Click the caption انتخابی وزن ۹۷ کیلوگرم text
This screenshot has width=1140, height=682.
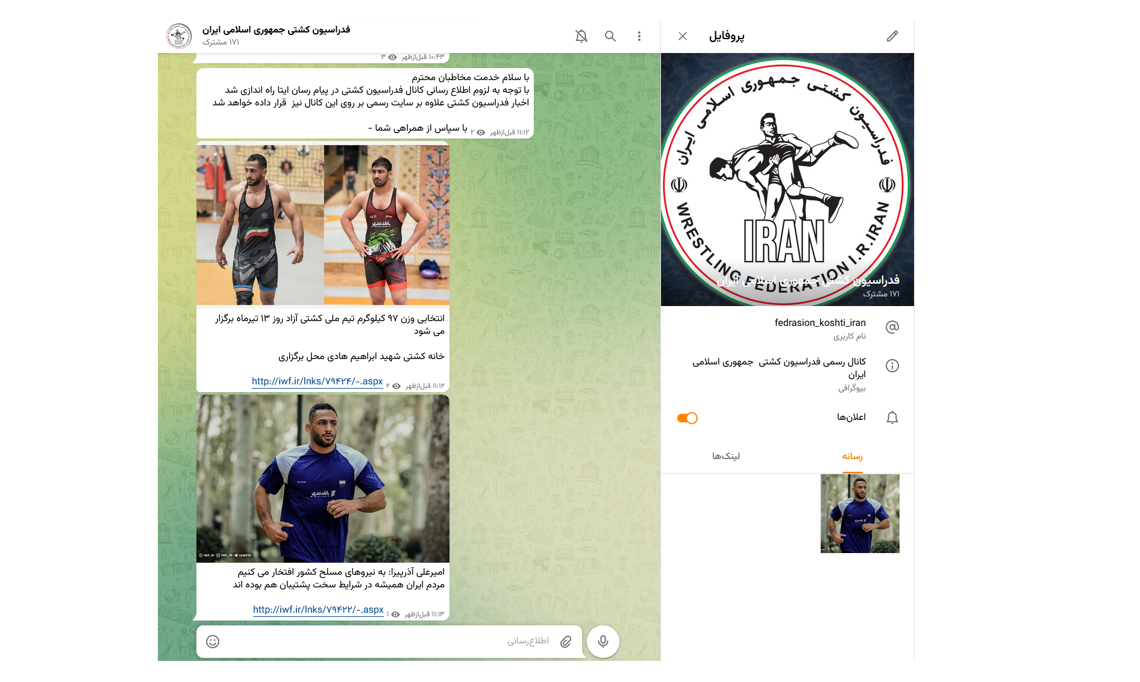click(330, 324)
